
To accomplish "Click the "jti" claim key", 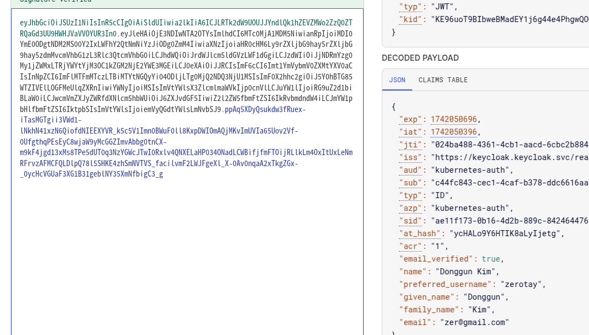I will (x=412, y=145).
